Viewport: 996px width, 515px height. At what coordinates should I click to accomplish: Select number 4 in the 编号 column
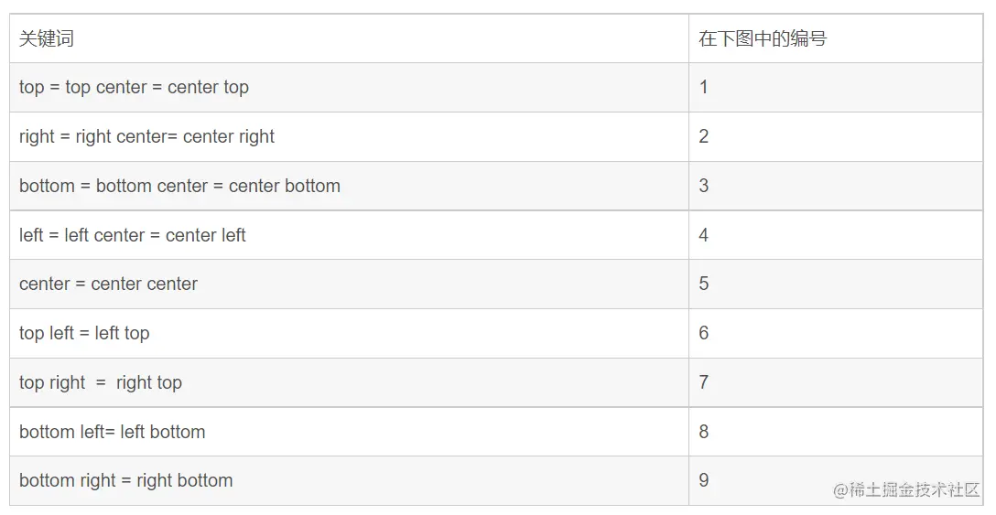pyautogui.click(x=703, y=235)
